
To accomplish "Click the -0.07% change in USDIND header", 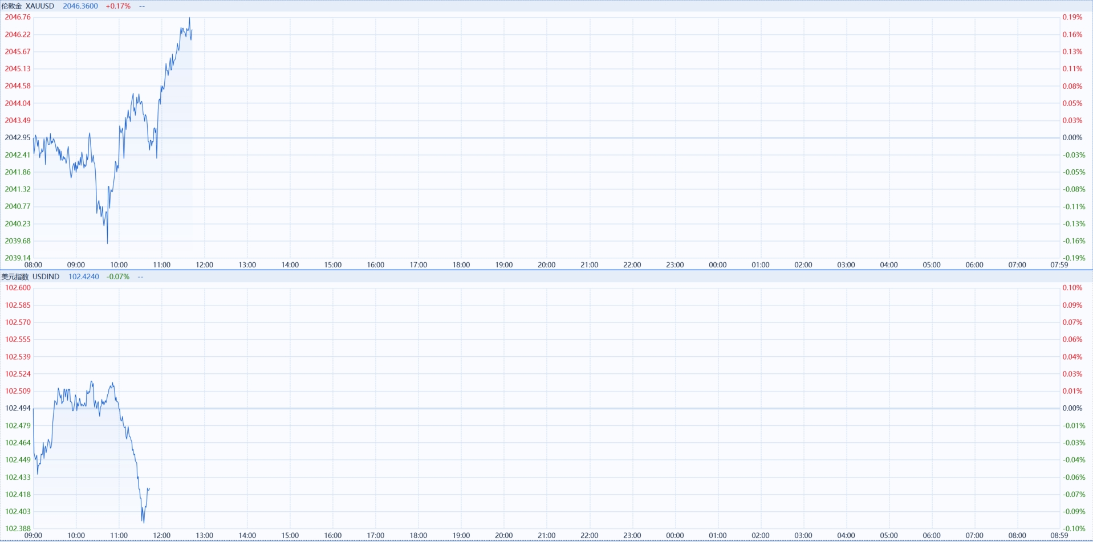I will (x=118, y=277).
